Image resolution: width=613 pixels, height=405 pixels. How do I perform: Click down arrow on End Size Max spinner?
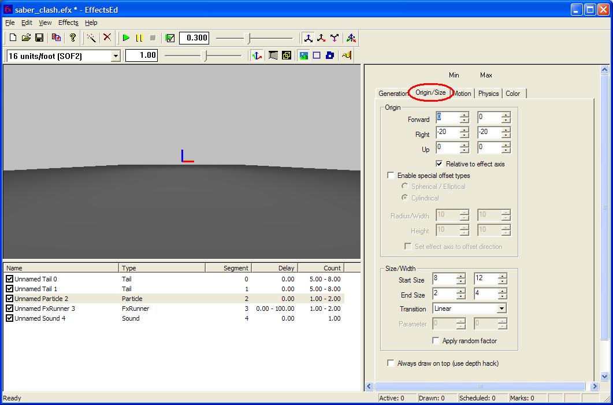[x=503, y=296]
